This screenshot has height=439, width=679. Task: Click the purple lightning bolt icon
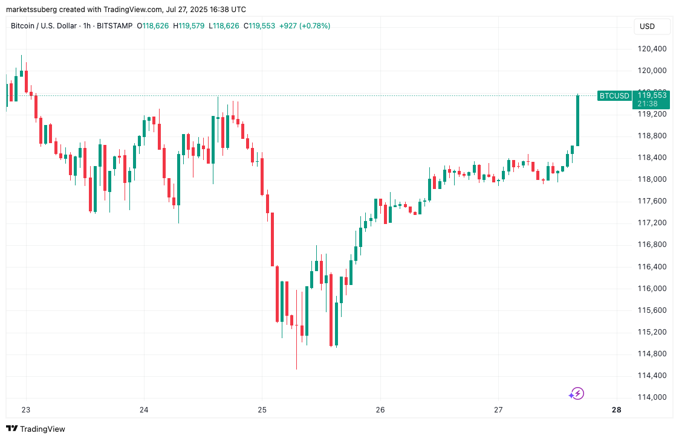click(577, 394)
